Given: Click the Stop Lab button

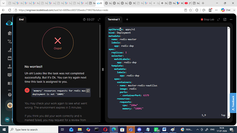Looking at the screenshot, I should point(207,20).
